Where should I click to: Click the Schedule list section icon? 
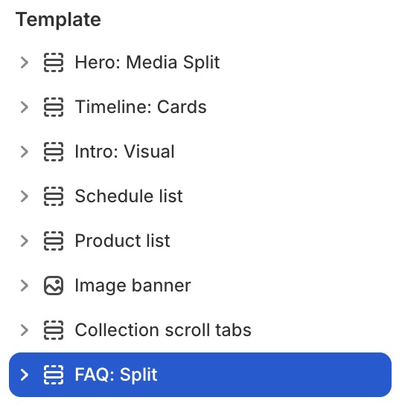(54, 196)
